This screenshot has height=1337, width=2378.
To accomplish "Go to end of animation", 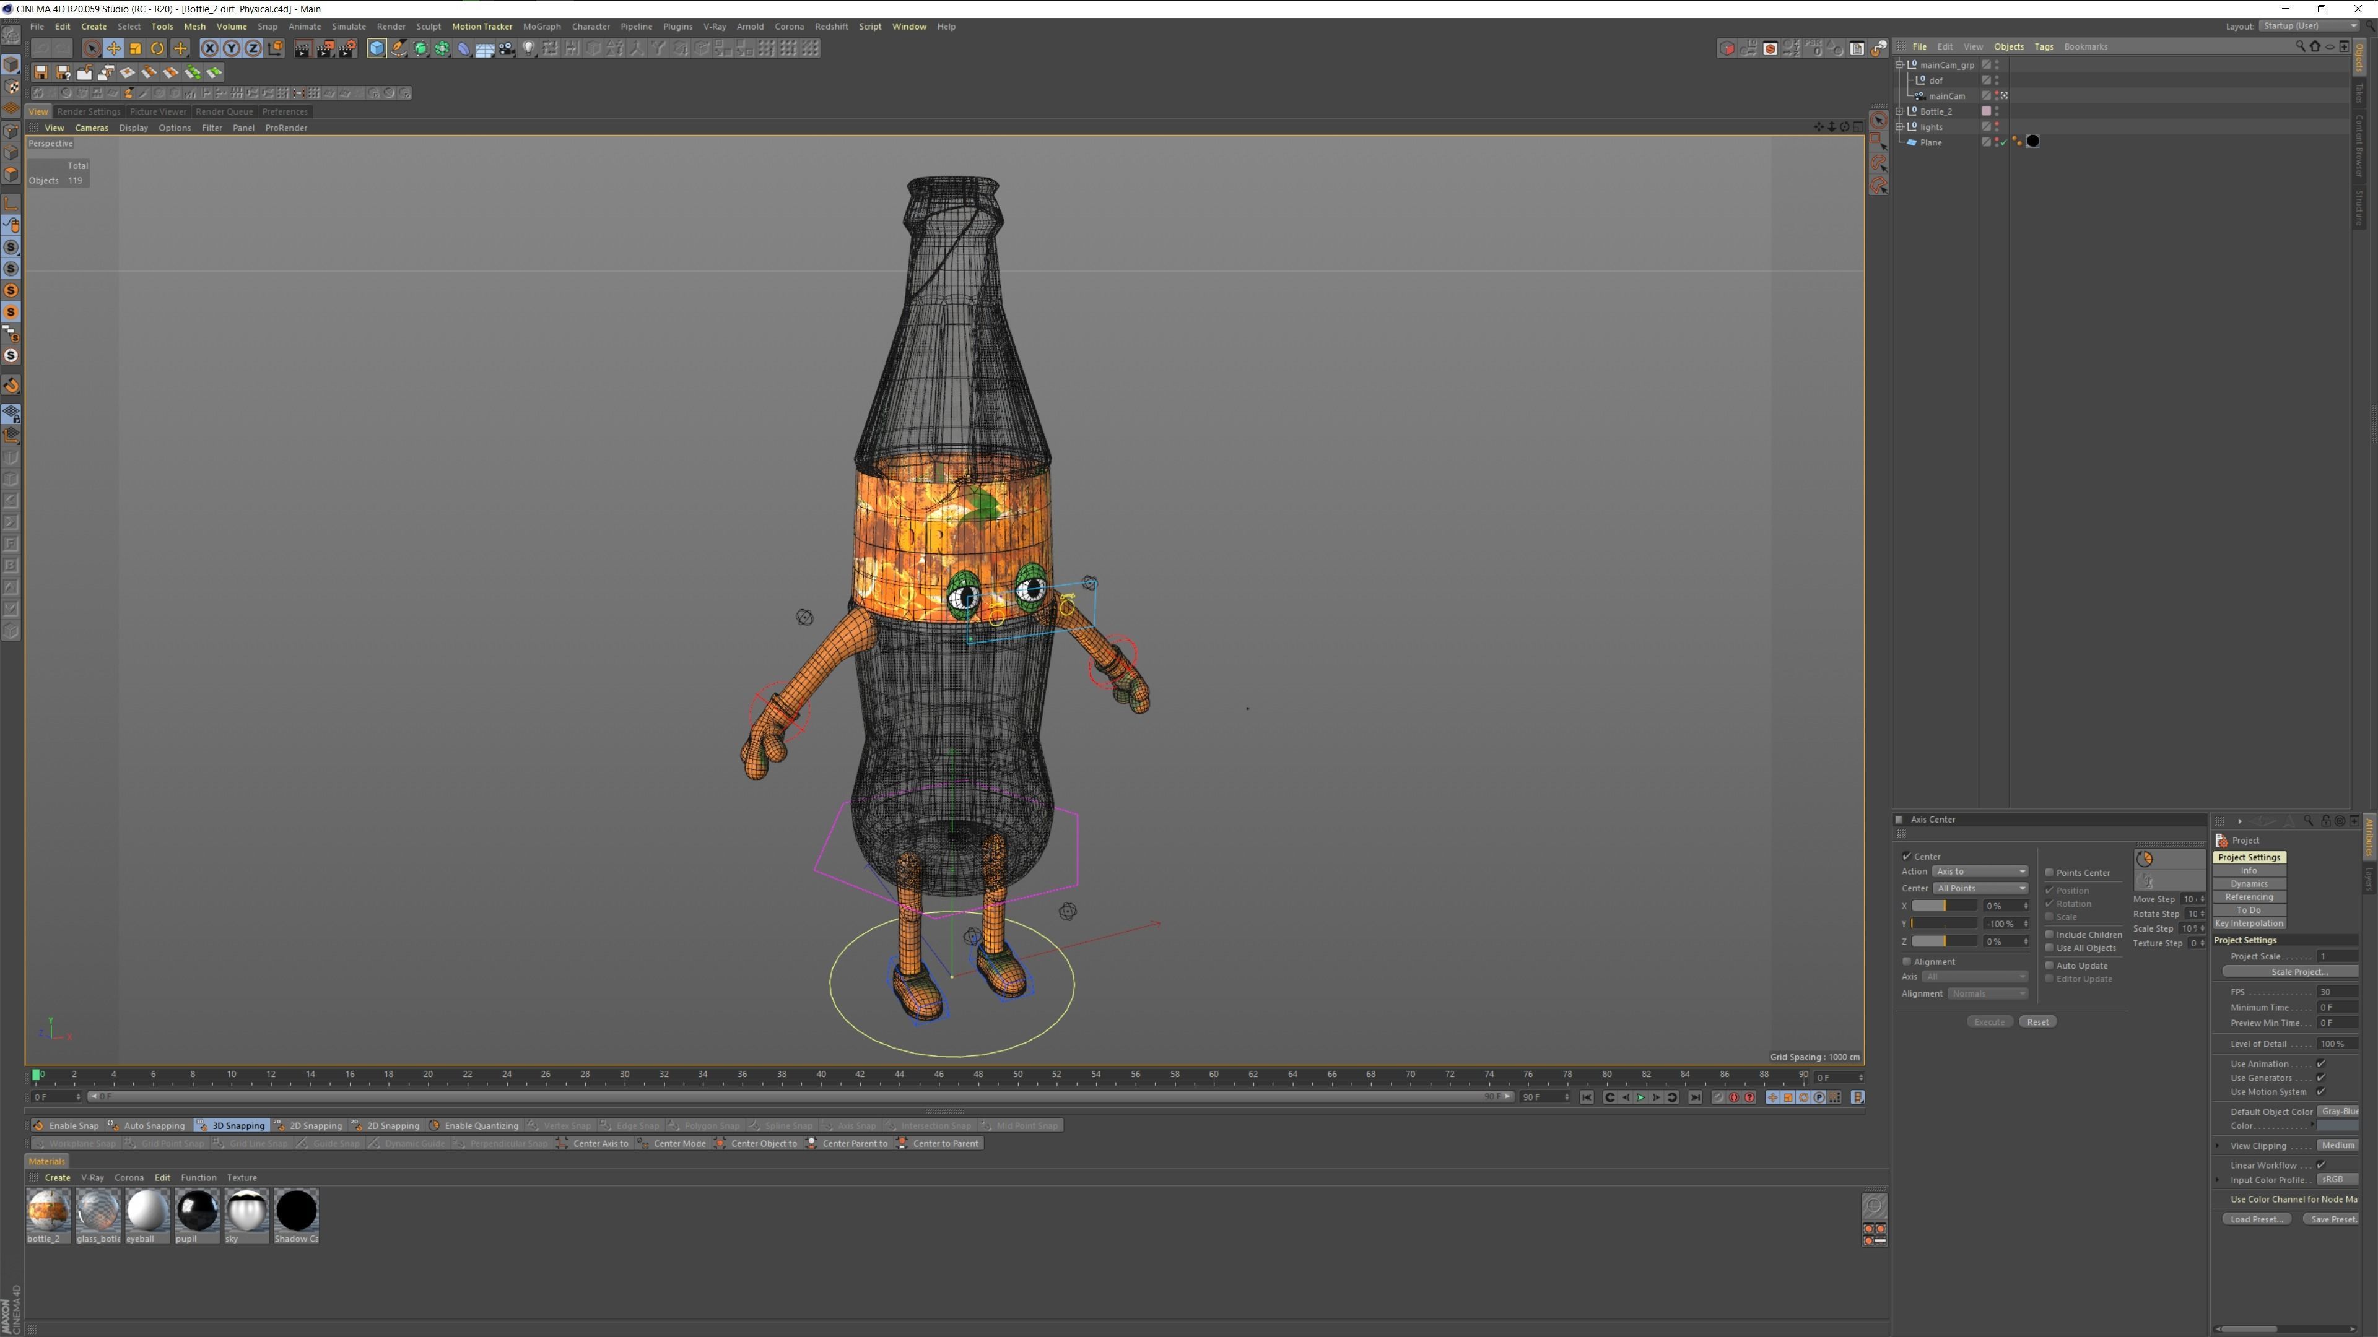I will click(1696, 1097).
